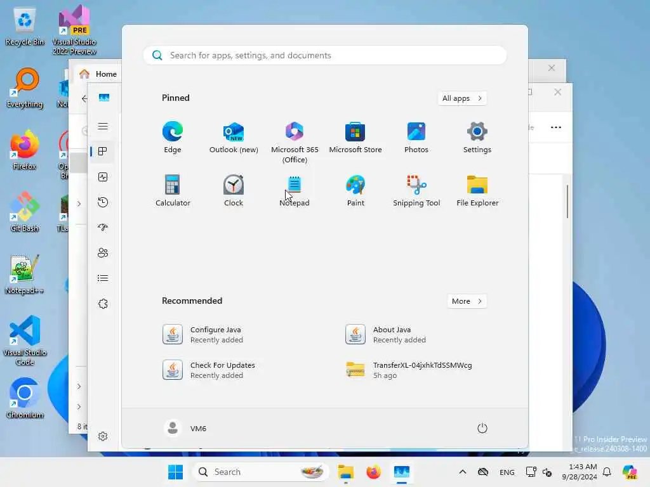The width and height of the screenshot is (650, 487).
Task: Open Git Bash desktop shortcut
Action: (x=25, y=212)
